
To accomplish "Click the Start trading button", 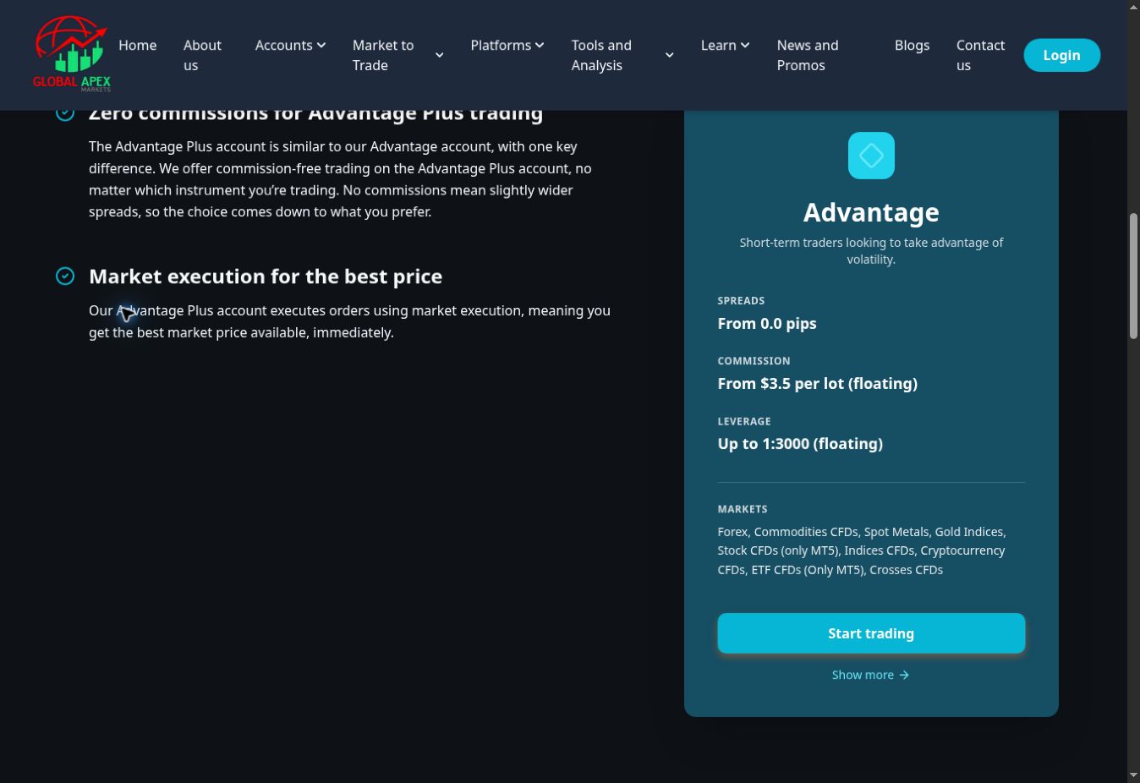I will 871,633.
